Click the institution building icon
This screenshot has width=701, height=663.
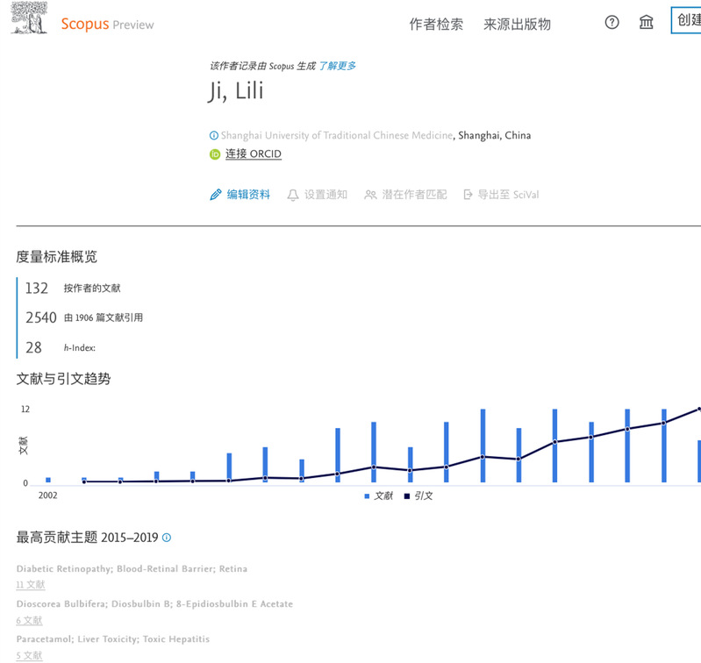647,23
